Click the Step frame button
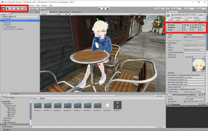Screen dimensions: 208x131 pyautogui.click(x=108, y=9)
